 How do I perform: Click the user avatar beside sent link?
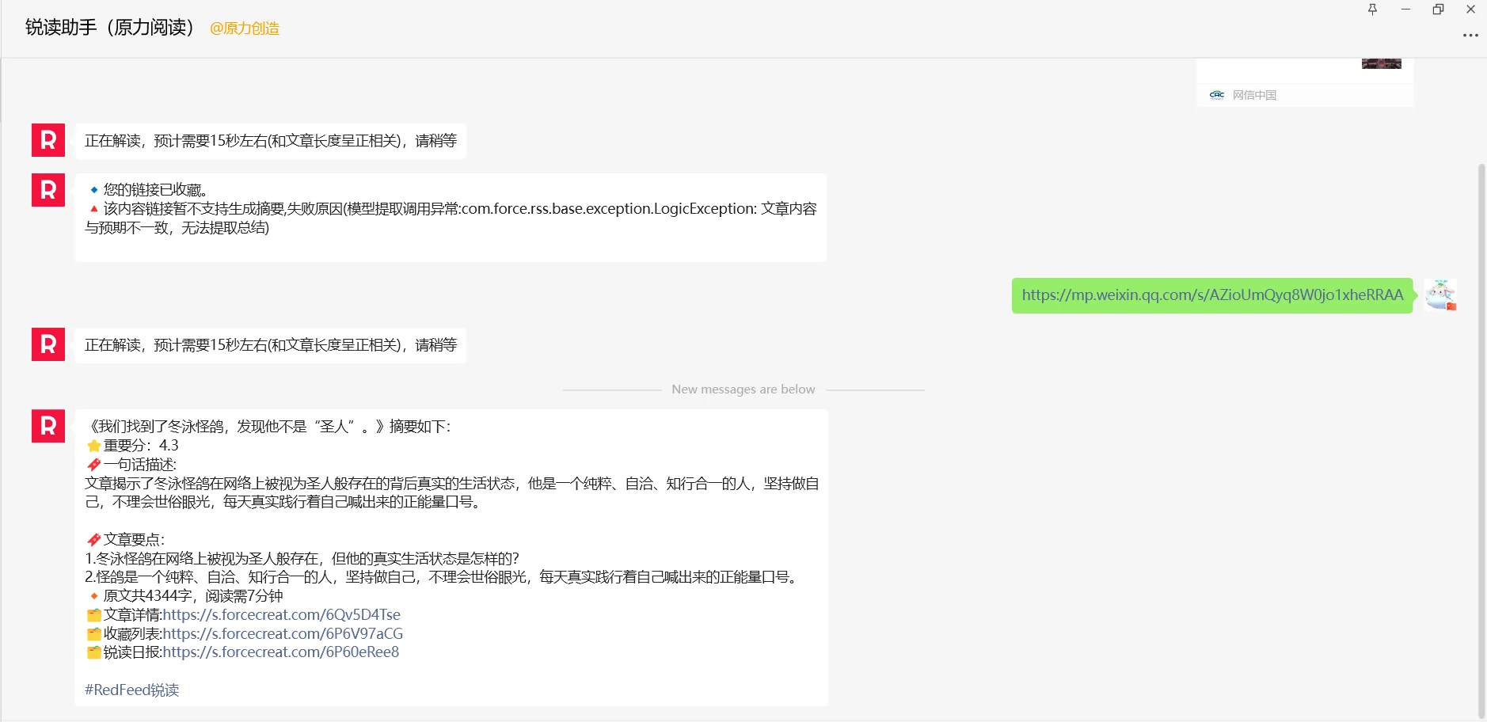(x=1440, y=295)
